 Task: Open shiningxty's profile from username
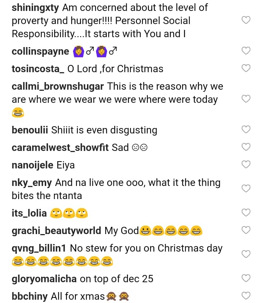35,8
